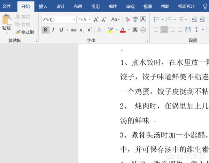Image resolution: width=209 pixels, height=163 pixels.
Task: Switch to the 帮助 (Help) tab
Action: [x=165, y=6]
